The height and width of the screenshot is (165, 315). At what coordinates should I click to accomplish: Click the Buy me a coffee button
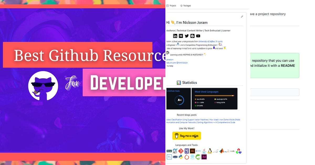(187, 136)
